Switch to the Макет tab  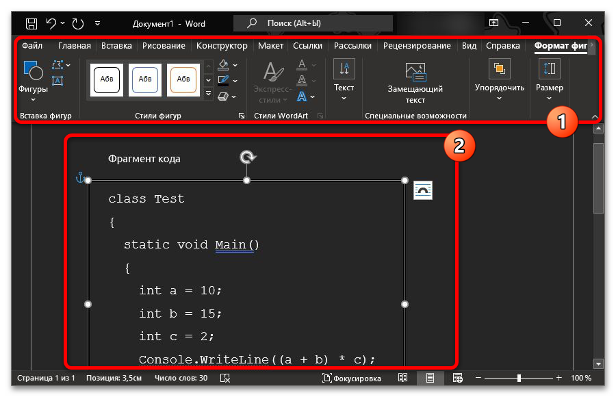[270, 46]
